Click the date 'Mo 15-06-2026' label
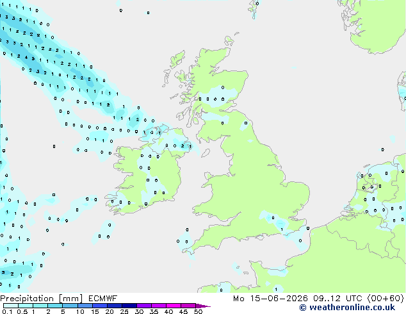 pyautogui.click(x=270, y=299)
